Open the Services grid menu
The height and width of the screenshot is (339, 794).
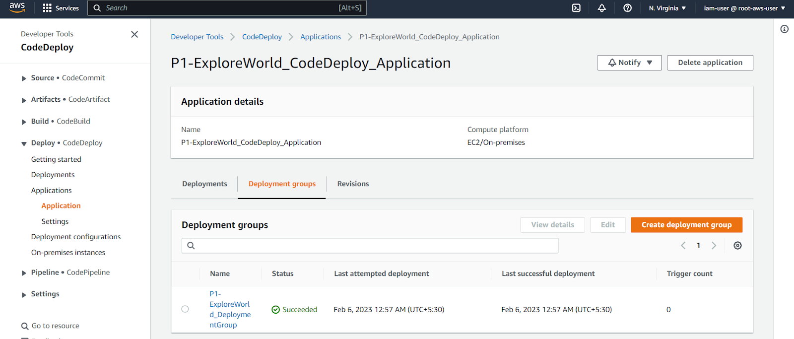[61, 8]
